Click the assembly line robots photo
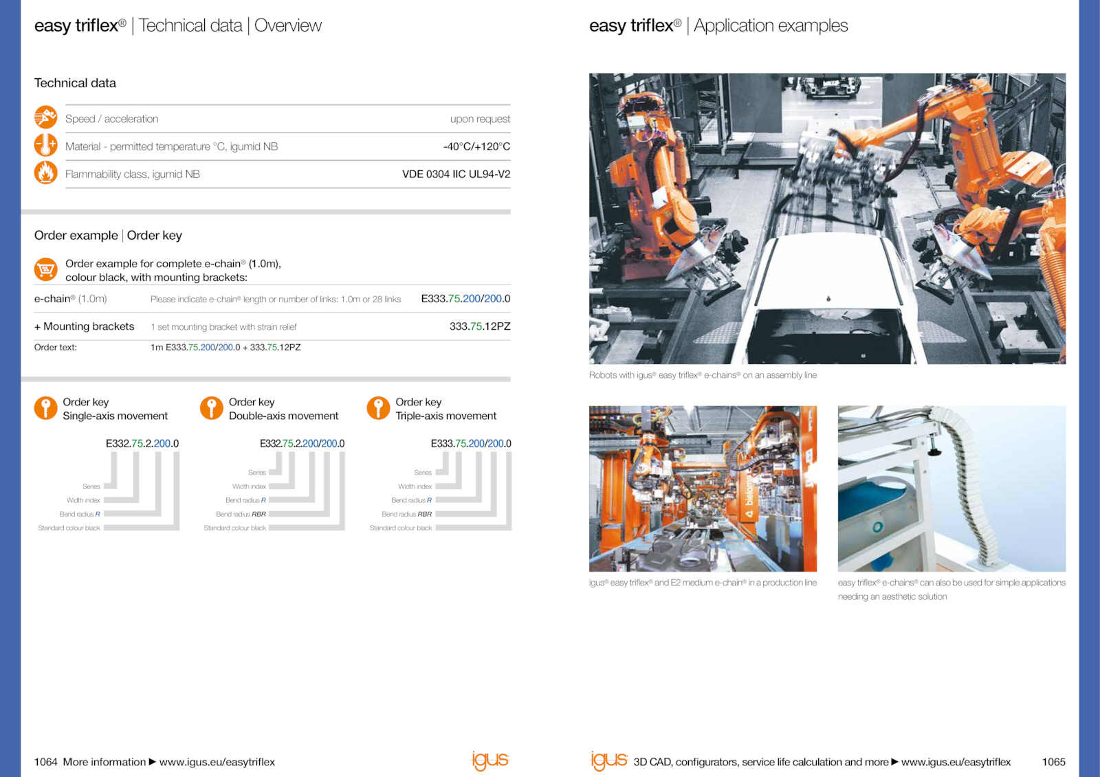The image size is (1100, 777). click(827, 218)
